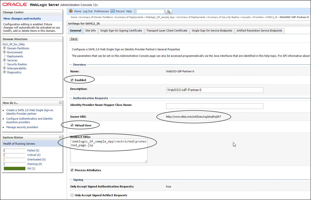Expand the Interoperability tree node
The image size is (311, 200).
[4, 68]
